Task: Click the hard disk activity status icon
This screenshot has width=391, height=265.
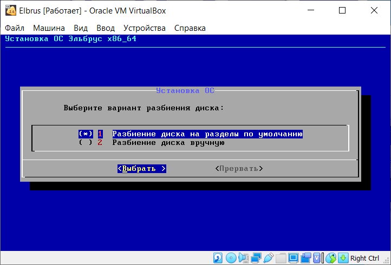Action: pos(218,258)
